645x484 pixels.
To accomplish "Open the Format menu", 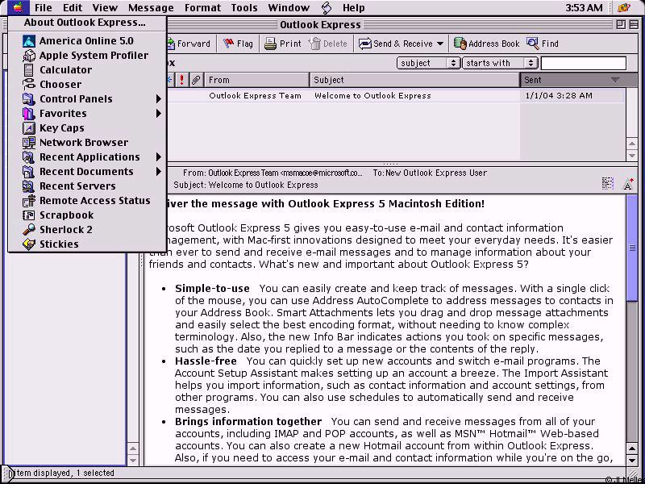I will pyautogui.click(x=202, y=7).
